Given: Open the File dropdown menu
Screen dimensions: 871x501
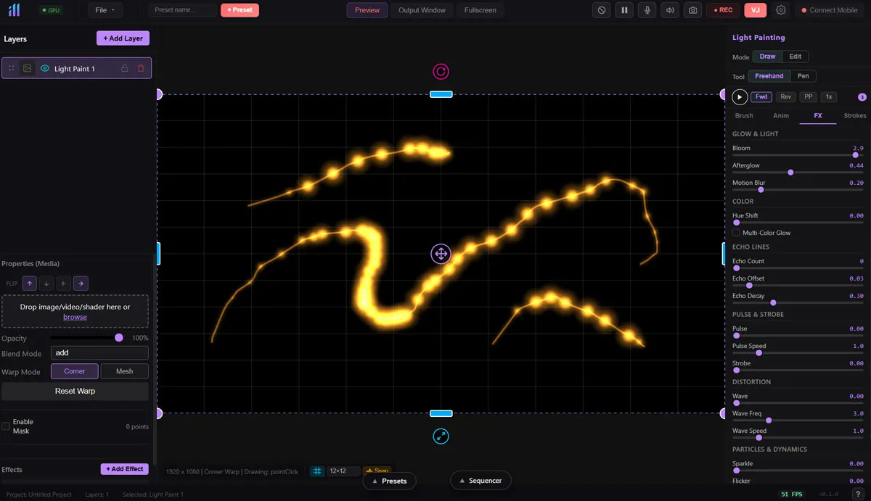Looking at the screenshot, I should point(105,10).
